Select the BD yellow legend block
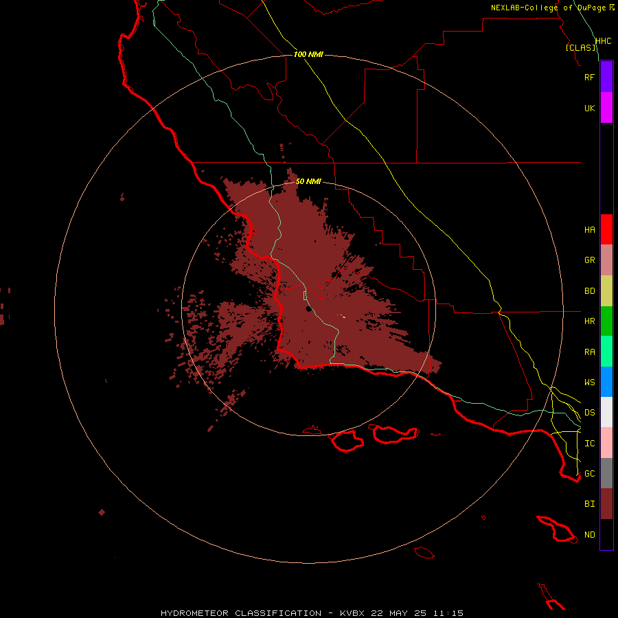The image size is (618, 618). 606,290
